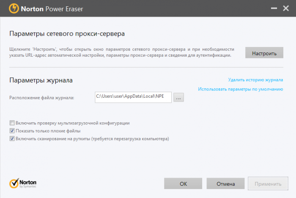Click the proxy description paragraph starting with Щелкните
Image resolution: width=296 pixels, height=198 pixels.
pos(122,52)
